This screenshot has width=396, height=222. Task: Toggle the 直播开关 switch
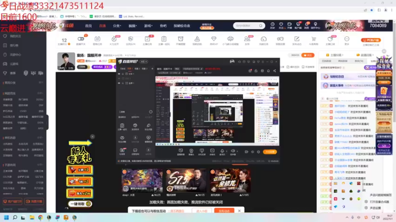pos(81,39)
